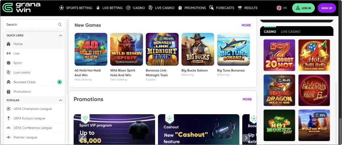Type in the Search input field
Viewport: 342px width, 145px height.
click(x=31, y=25)
